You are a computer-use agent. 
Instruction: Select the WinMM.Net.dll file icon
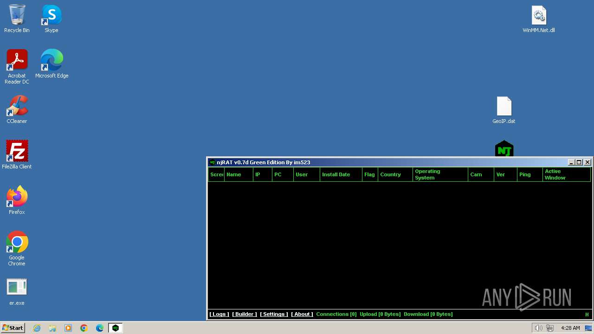click(x=539, y=19)
